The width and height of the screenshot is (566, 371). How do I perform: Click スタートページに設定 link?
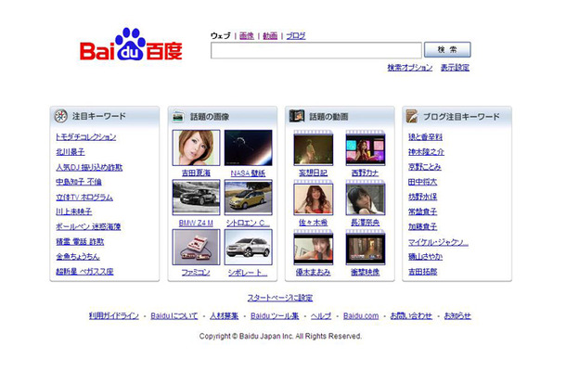tap(280, 298)
